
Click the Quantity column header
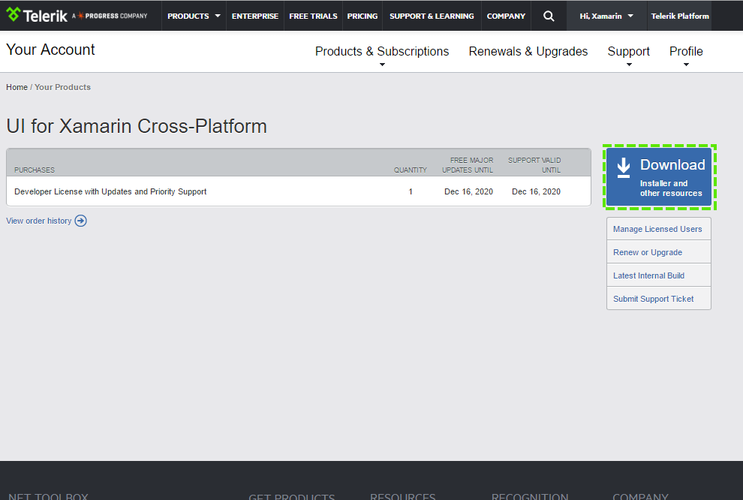tap(411, 170)
